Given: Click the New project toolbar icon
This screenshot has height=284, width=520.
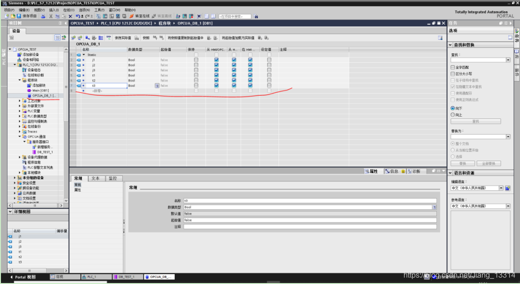Looking at the screenshot, I should pos(7,16).
